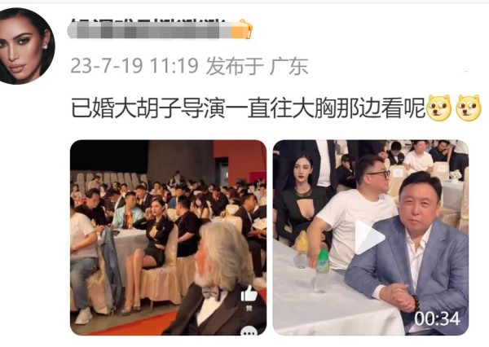The width and height of the screenshot is (489, 347).
Task: Open the left banquet hall photo thumbnail
Action: tap(169, 238)
